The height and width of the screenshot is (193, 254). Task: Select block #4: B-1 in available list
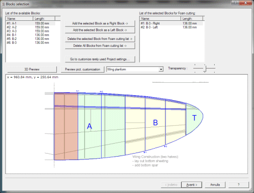pos(30,35)
